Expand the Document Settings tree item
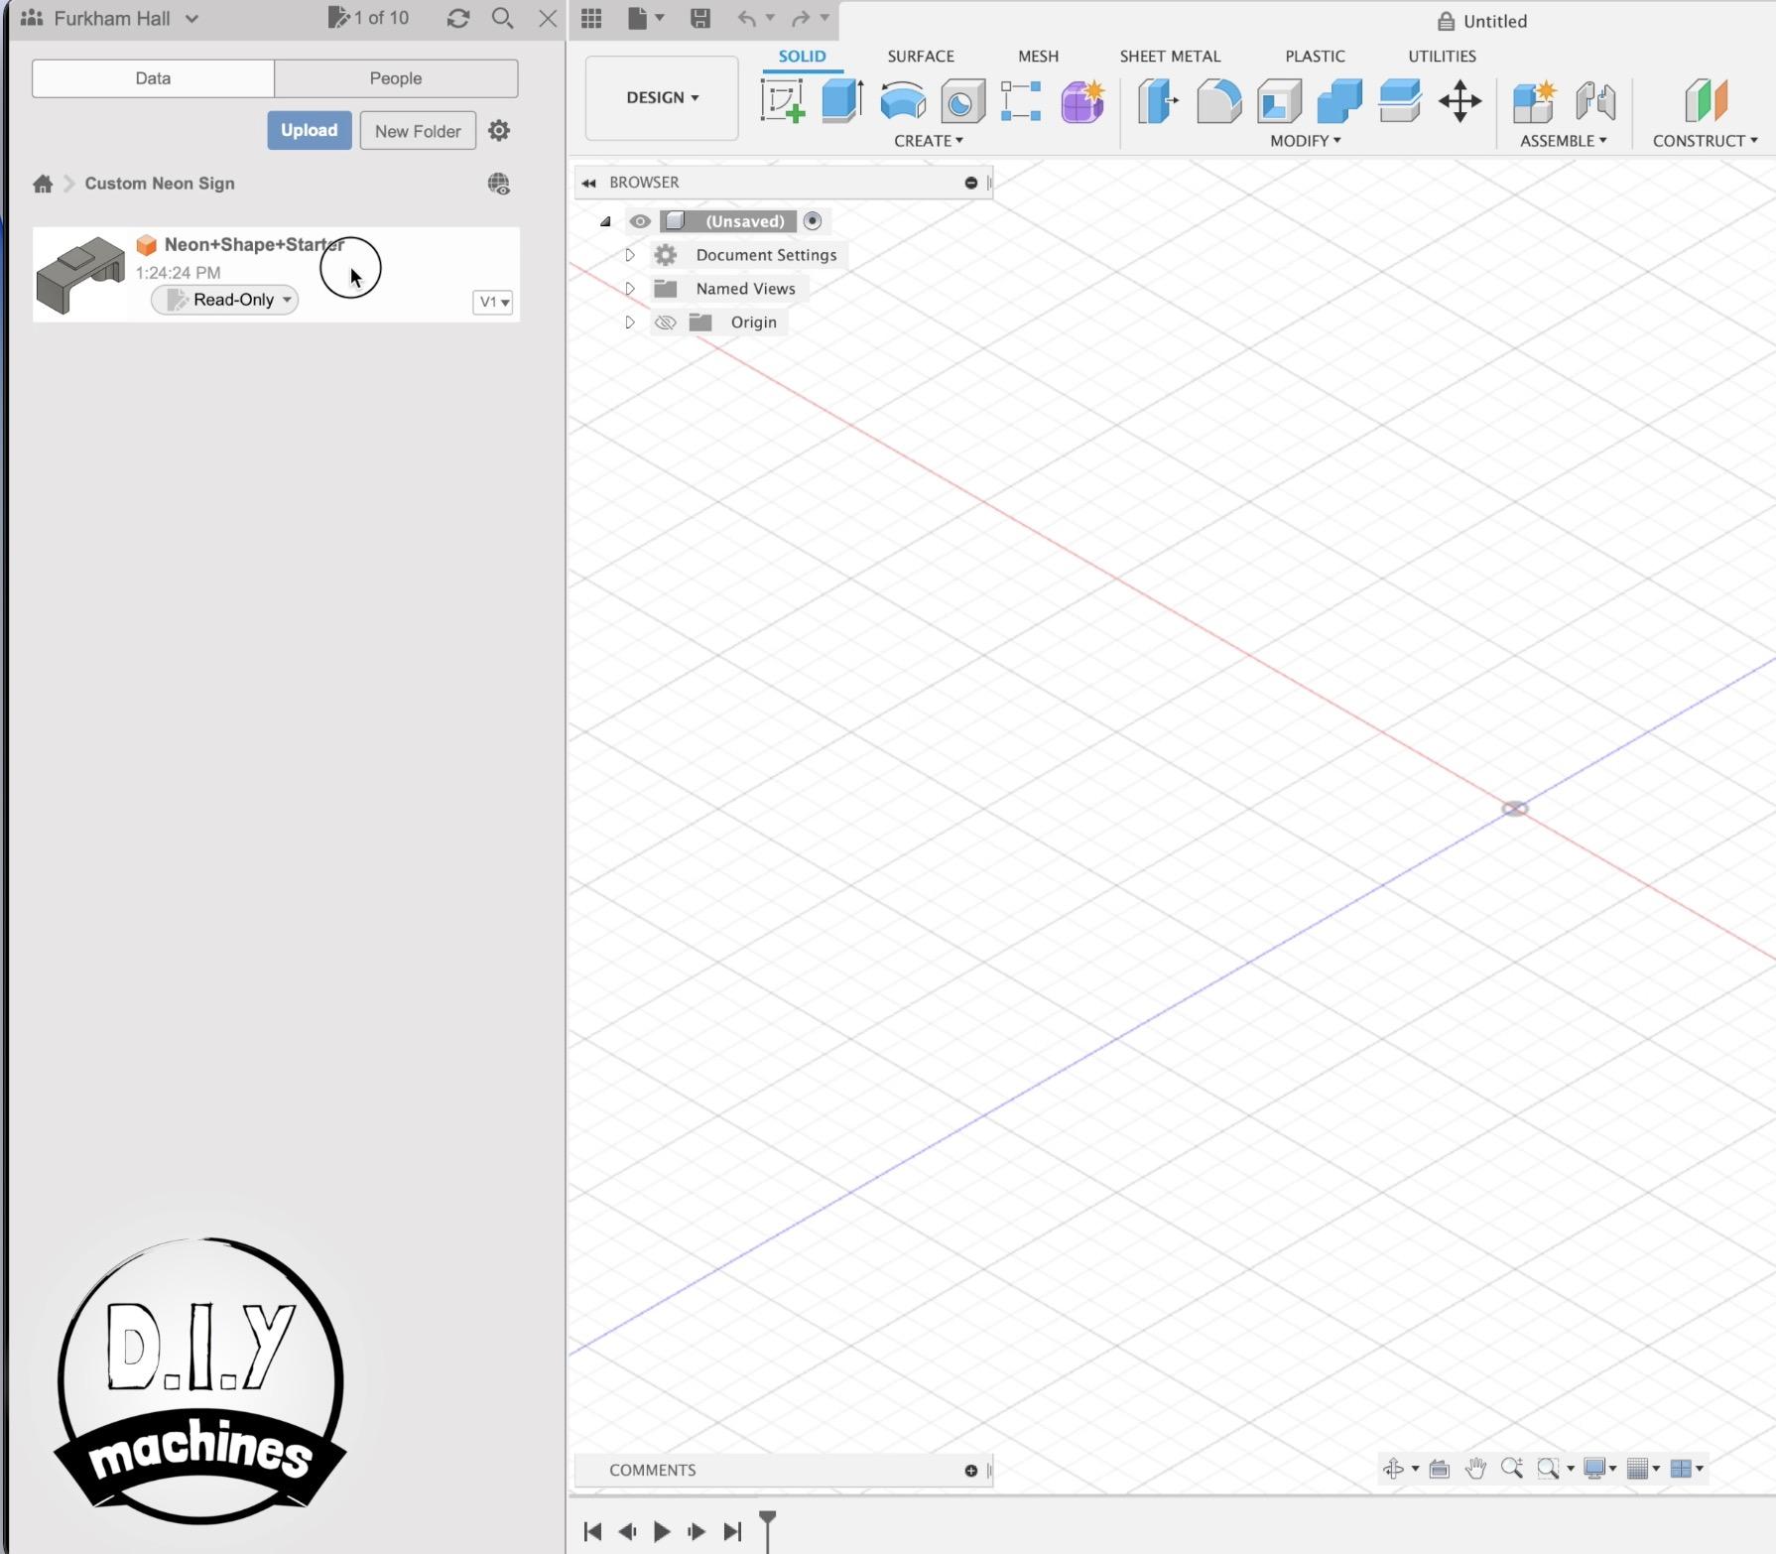This screenshot has height=1554, width=1776. coord(629,254)
